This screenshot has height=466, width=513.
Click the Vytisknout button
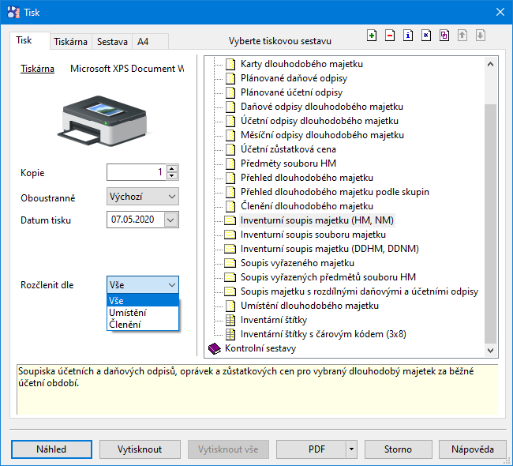140,449
